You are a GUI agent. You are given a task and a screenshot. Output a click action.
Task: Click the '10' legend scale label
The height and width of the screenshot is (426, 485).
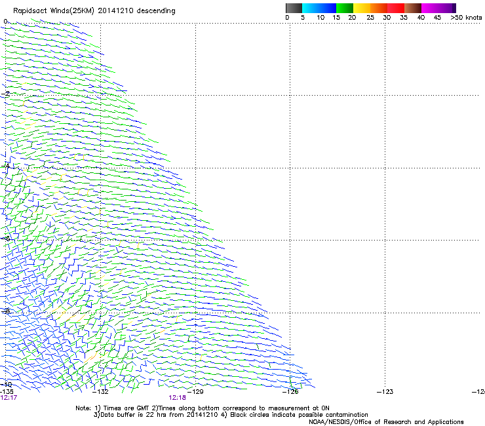(320, 18)
